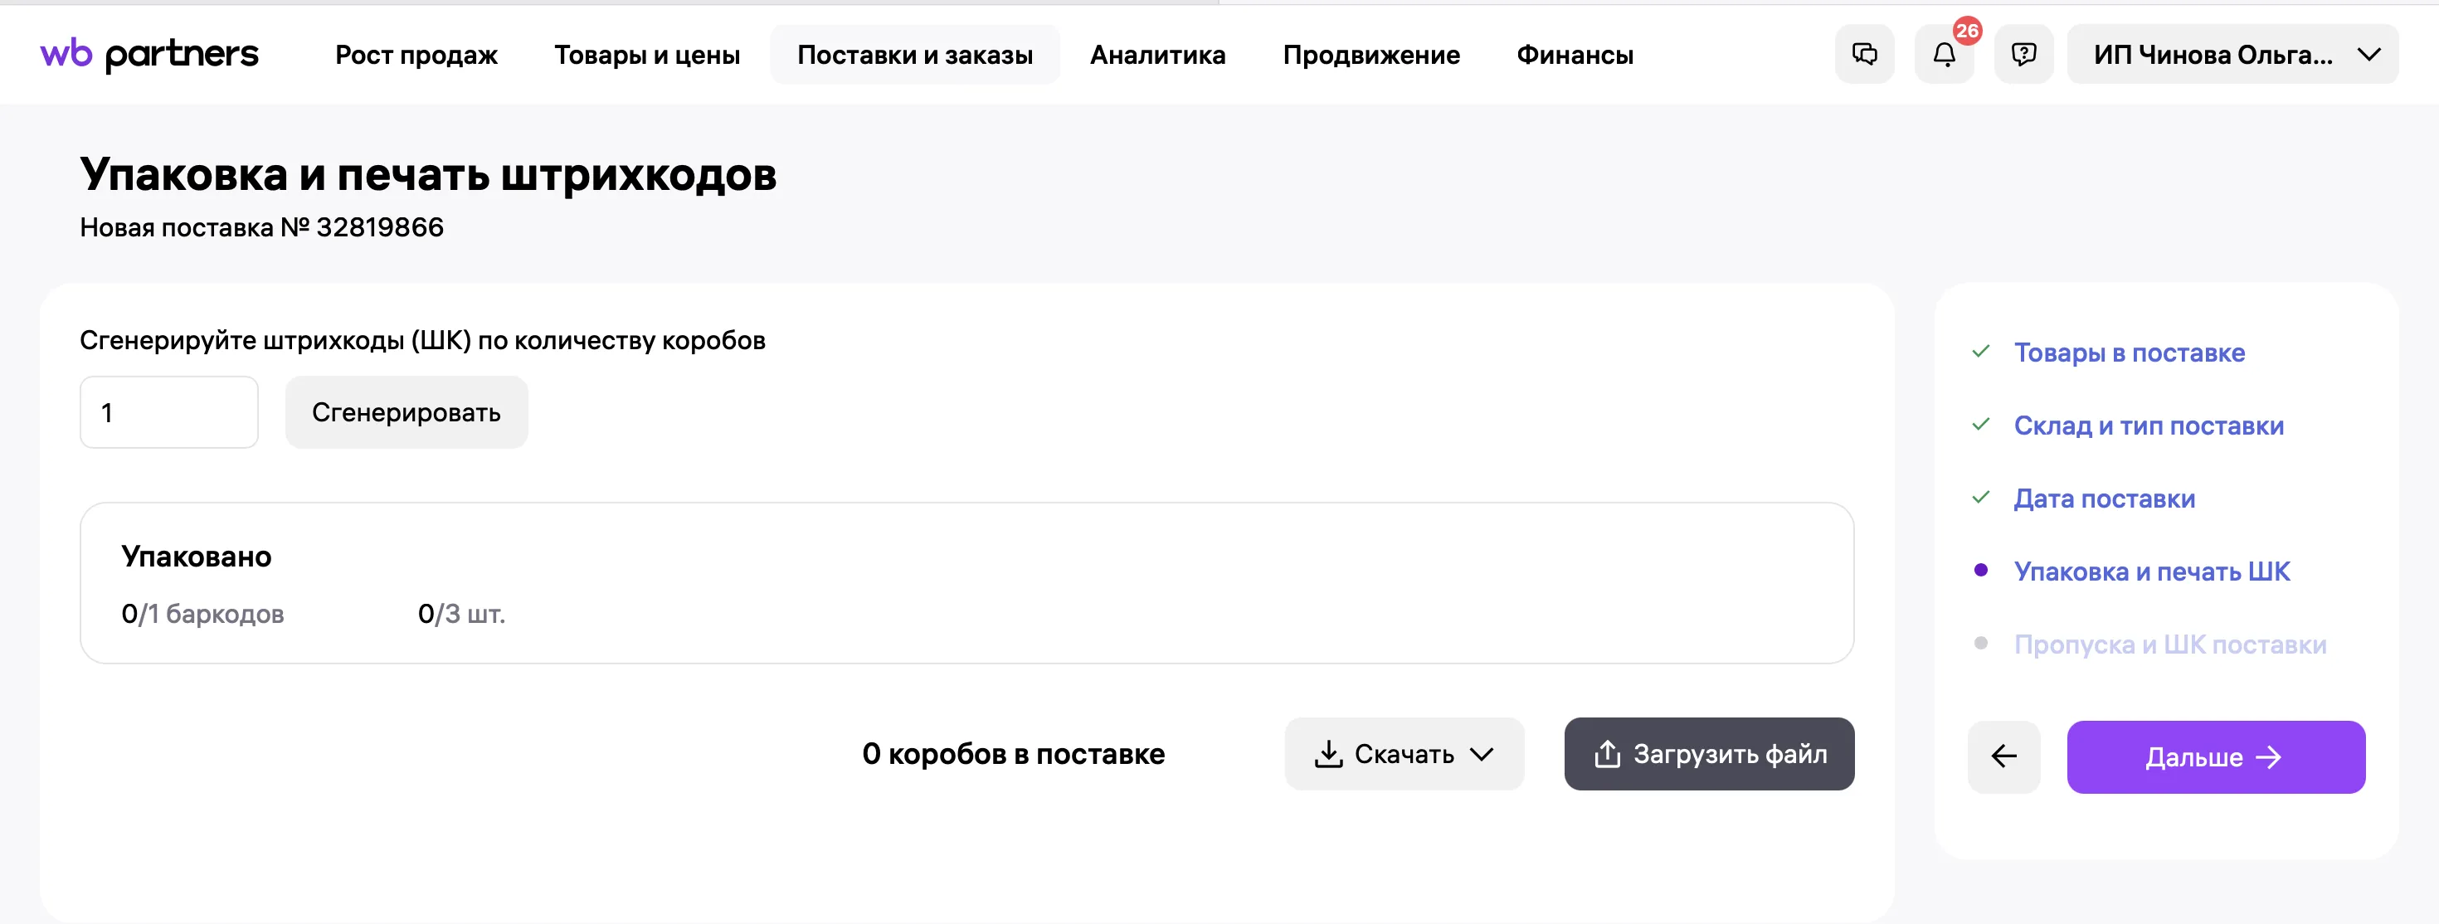Open the Аналитика menu

click(1157, 55)
